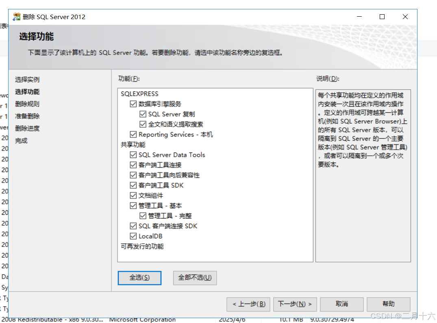Open help with the 帮助 button
The width and height of the screenshot is (437, 323).
[x=389, y=304]
